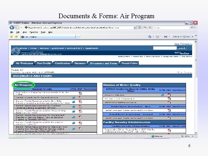Expand the Home button dropdown arrow
The height and width of the screenshot is (156, 208).
tap(153, 37)
